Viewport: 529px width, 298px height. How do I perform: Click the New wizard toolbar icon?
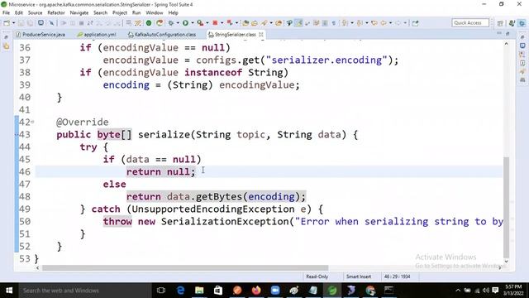tap(7, 23)
